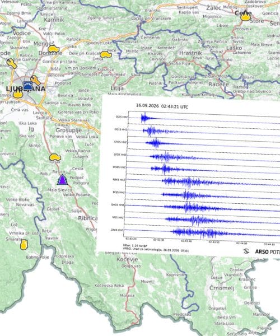The height and width of the screenshot is (336, 280).
Task: Click the Velika Račna label
Action: (77, 151)
